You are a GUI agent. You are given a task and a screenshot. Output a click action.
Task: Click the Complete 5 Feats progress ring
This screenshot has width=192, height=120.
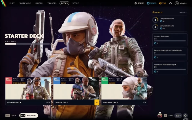(x=155, y=27)
